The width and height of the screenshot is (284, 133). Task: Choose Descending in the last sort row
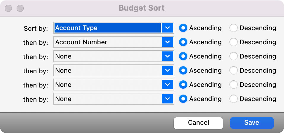coord(234,99)
